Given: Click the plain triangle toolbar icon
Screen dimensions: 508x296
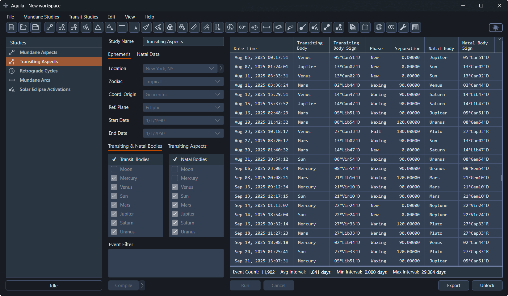Looking at the screenshot, I should [x=98, y=27].
